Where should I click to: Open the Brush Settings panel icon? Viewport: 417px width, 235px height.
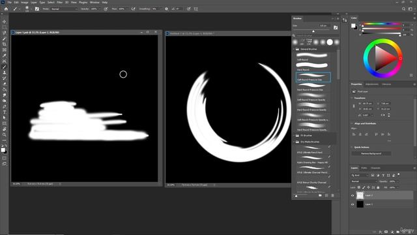[x=37, y=8]
